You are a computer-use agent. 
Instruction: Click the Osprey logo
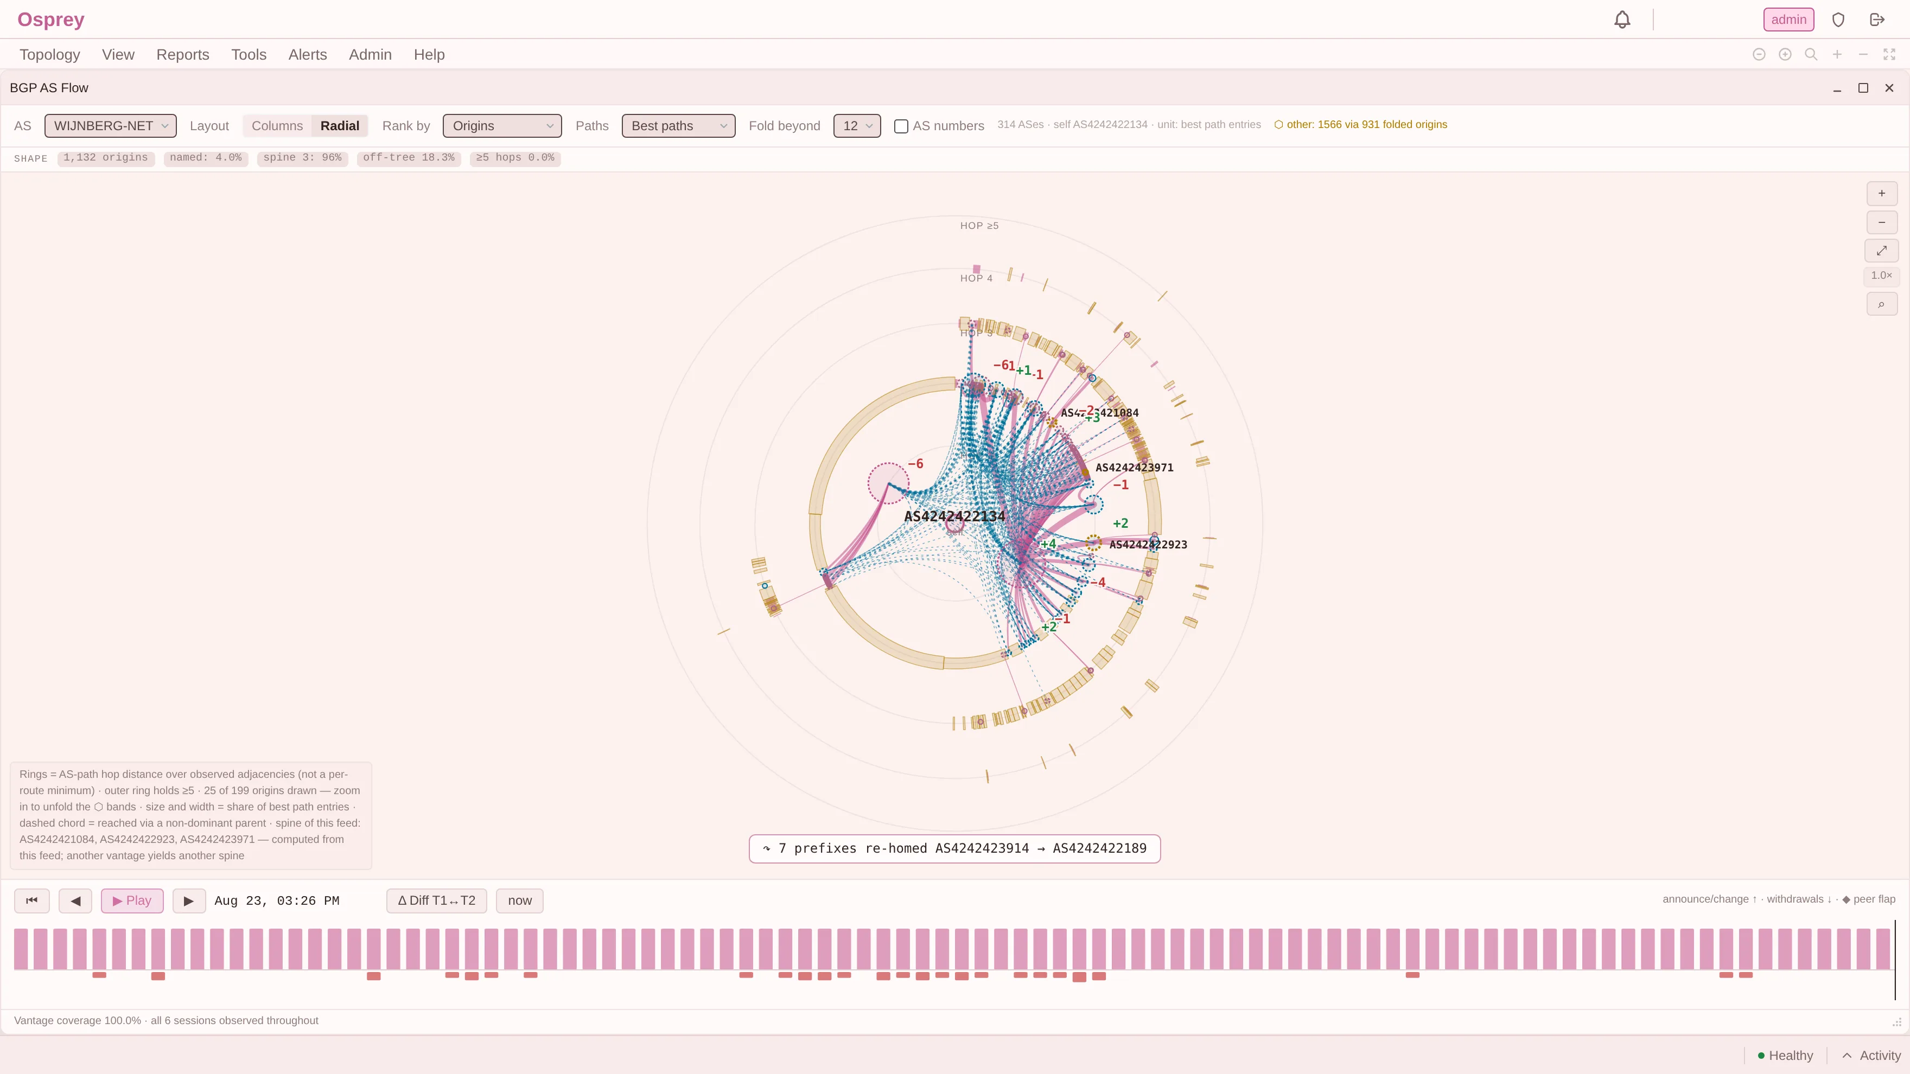click(x=50, y=20)
